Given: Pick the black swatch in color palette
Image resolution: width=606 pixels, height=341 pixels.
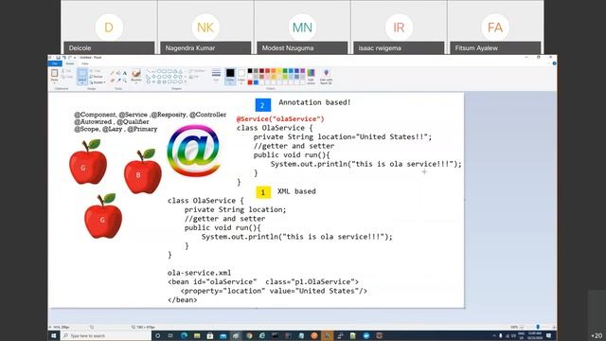Looking at the screenshot, I should [250, 71].
